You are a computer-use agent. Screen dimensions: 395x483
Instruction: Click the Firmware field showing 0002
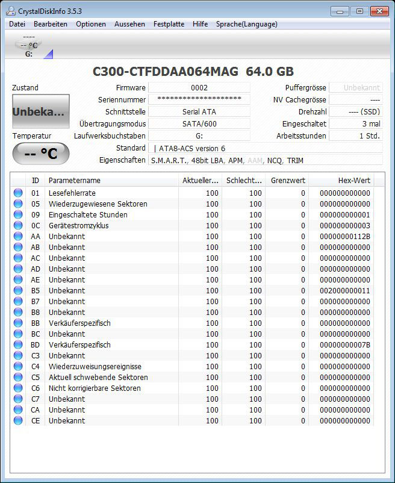click(x=199, y=87)
